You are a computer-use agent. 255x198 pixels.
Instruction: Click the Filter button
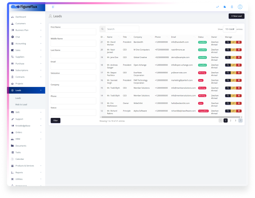click(x=55, y=120)
